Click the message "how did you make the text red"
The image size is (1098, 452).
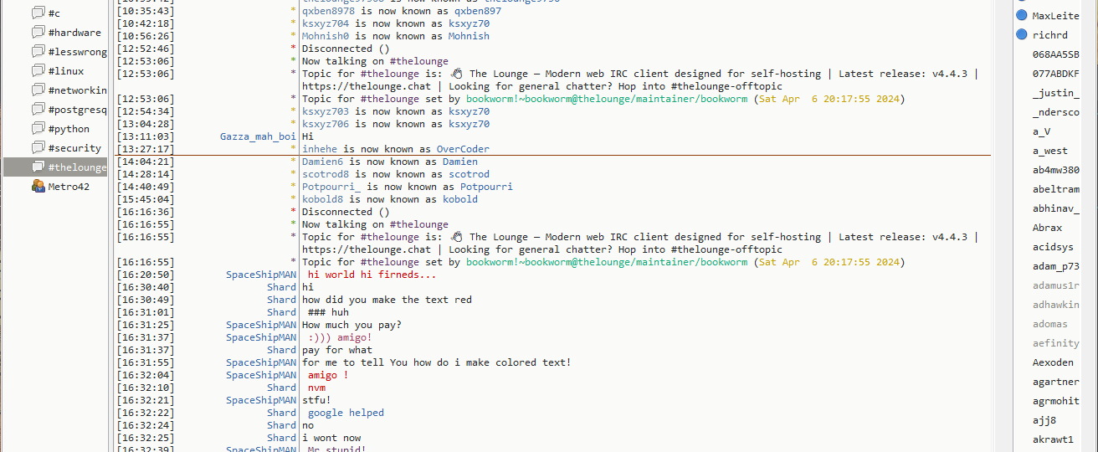click(x=387, y=300)
